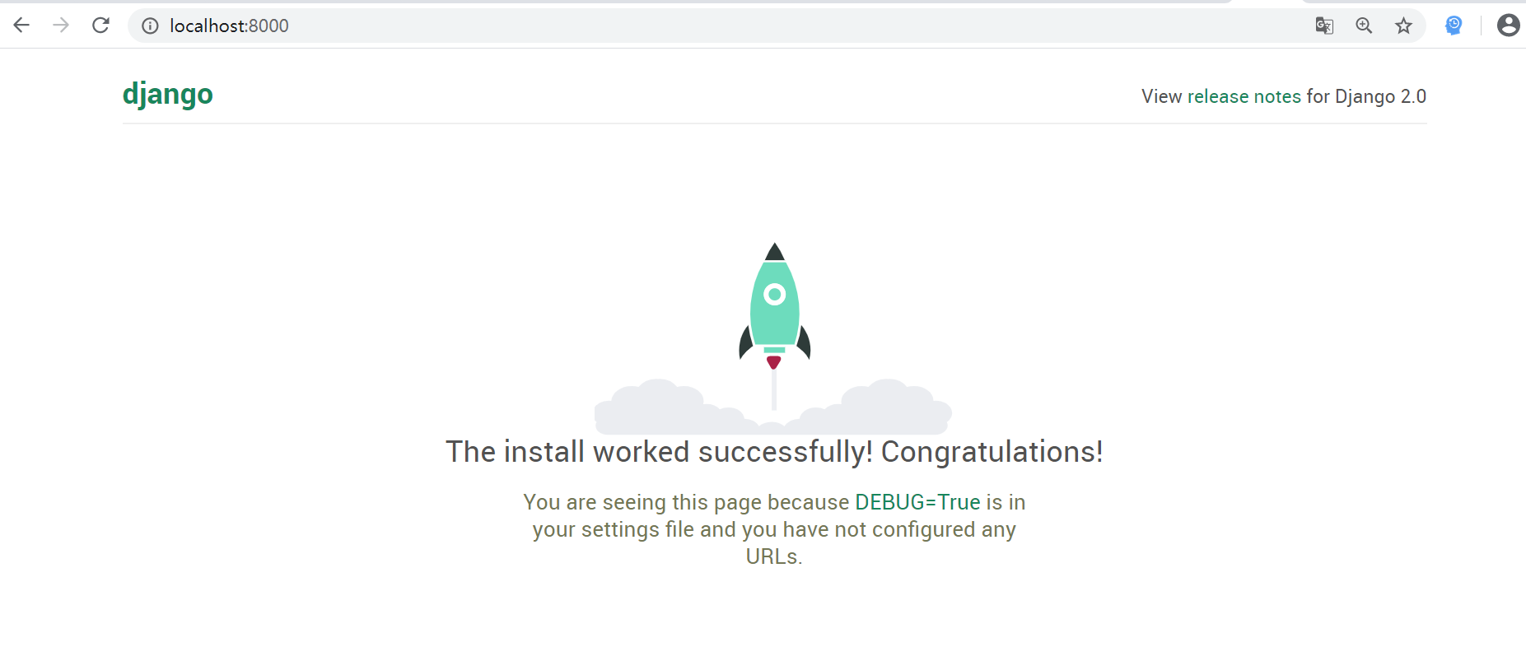Screen dimensions: 1526x647
Task: Open the user profile avatar
Action: (1508, 26)
